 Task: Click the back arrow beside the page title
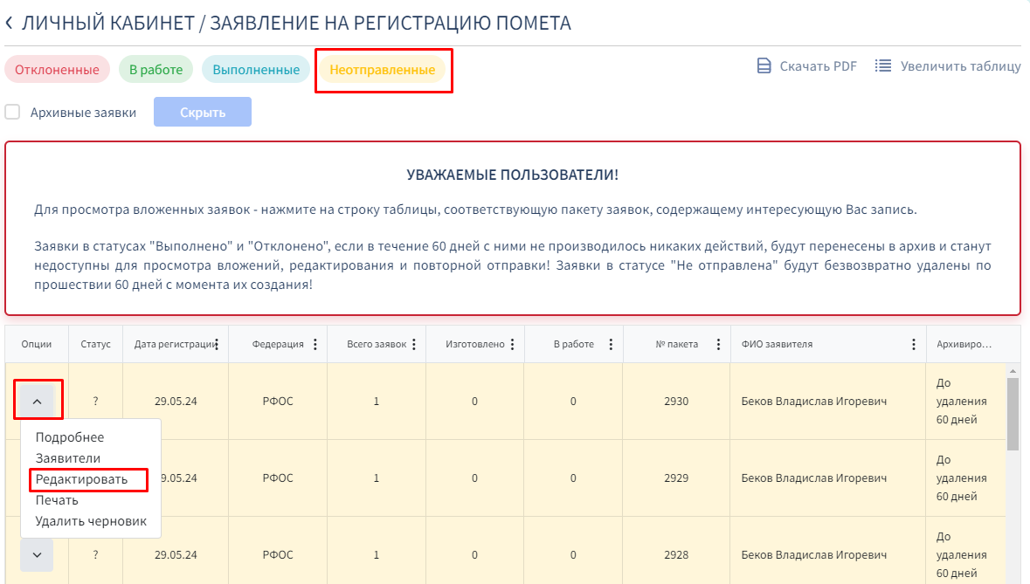coord(10,24)
